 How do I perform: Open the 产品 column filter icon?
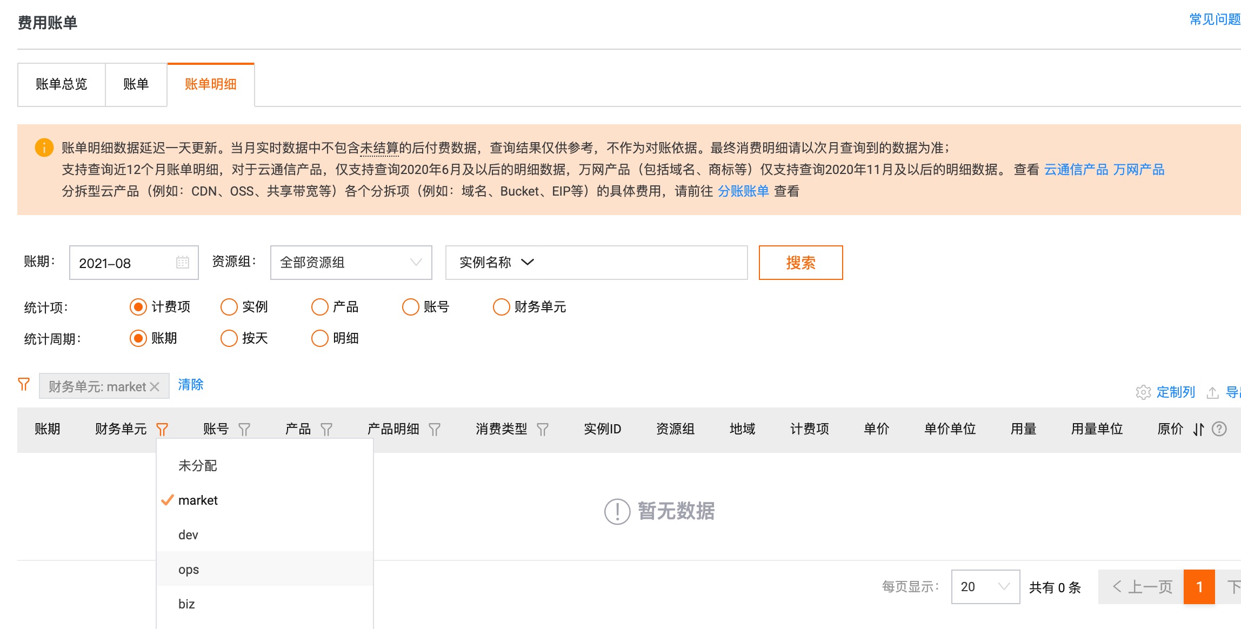click(x=326, y=430)
